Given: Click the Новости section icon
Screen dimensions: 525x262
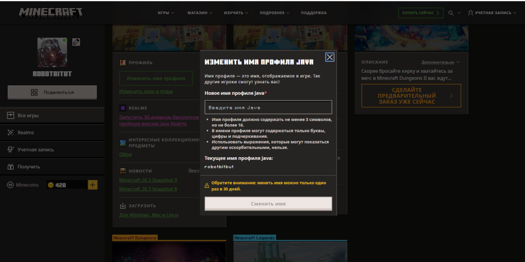Looking at the screenshot, I should pyautogui.click(x=123, y=171).
